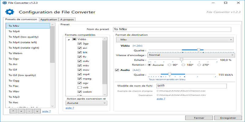Switch to the Application tab
The width and height of the screenshot is (245, 122).
click(49, 20)
